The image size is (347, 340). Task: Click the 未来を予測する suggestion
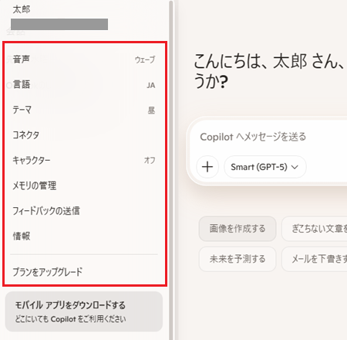click(x=238, y=259)
